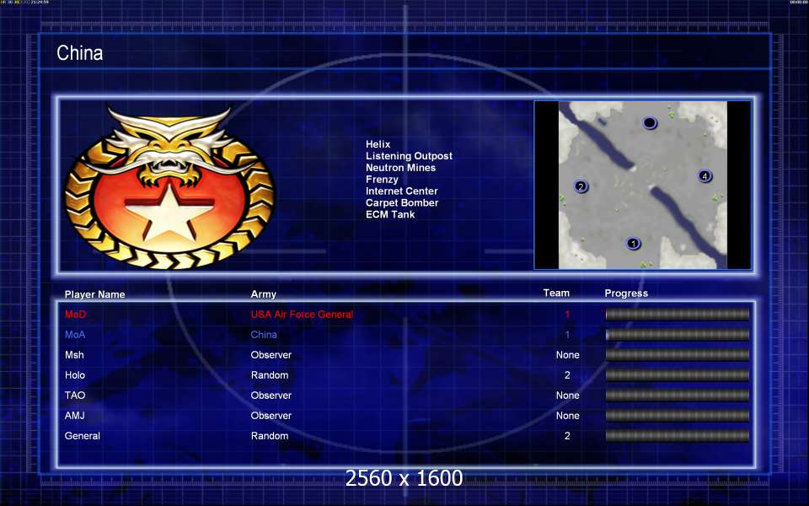Click MoA's loading progress bar

click(678, 335)
